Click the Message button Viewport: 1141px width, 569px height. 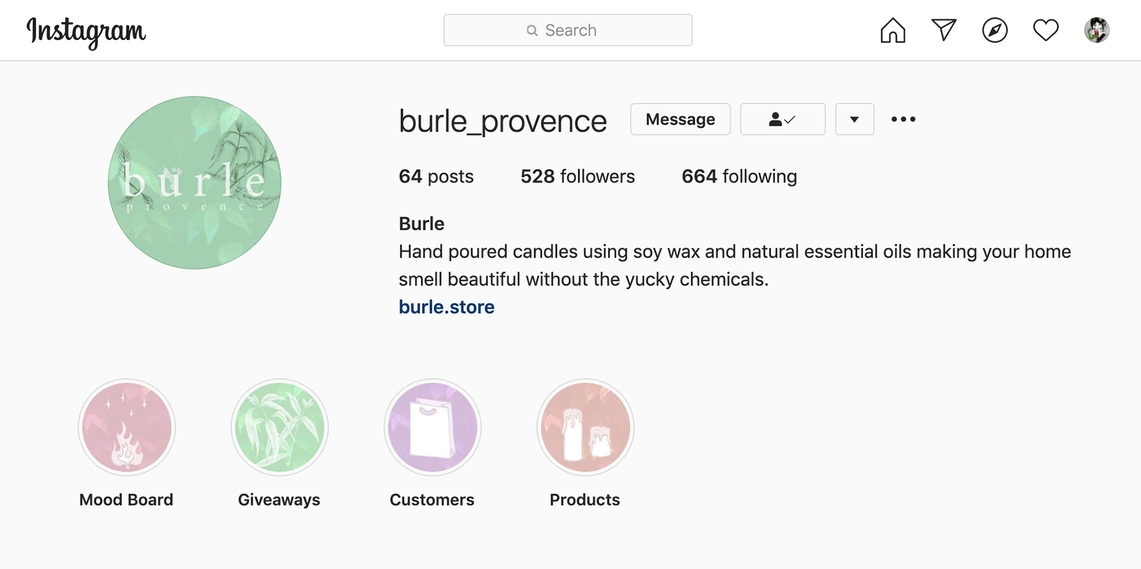680,119
